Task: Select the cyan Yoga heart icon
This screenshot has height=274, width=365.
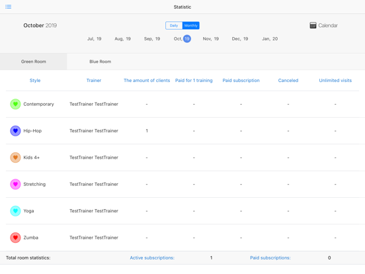Action: click(x=15, y=211)
